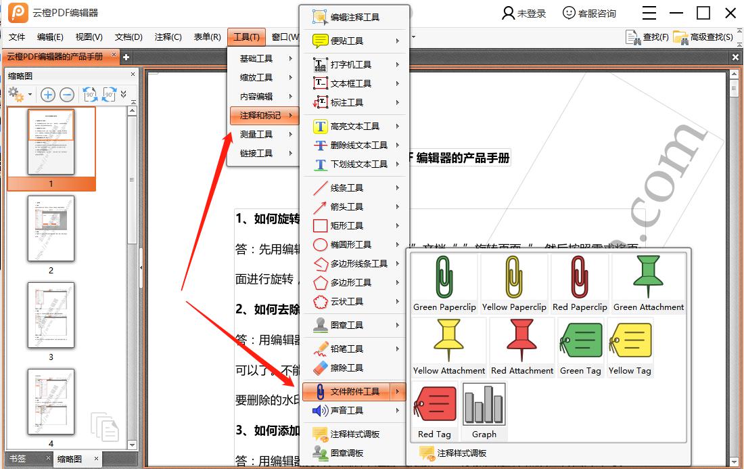Expand the 便贴工具 submenu
744x469 pixels.
pyautogui.click(x=356, y=41)
